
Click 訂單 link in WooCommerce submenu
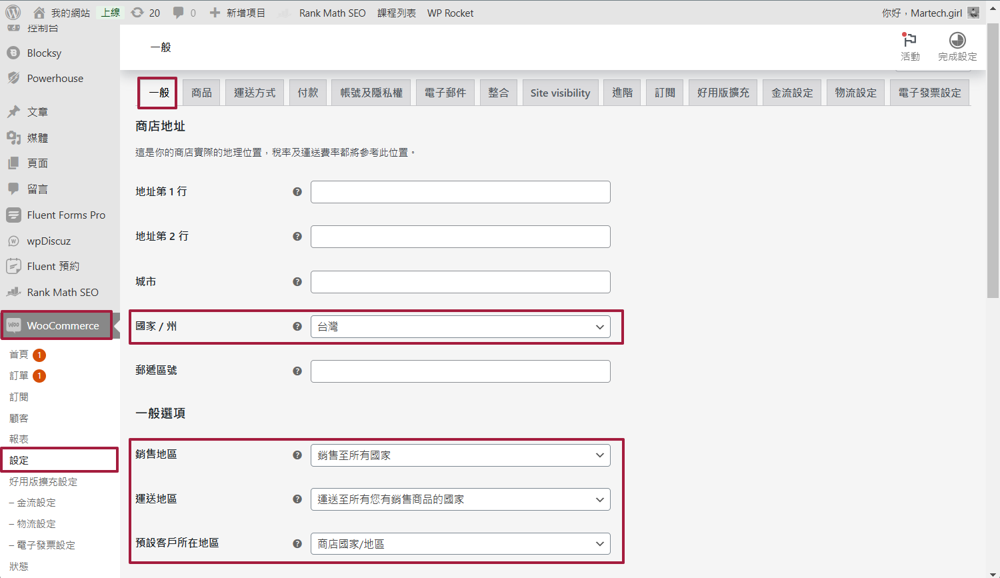(19, 376)
